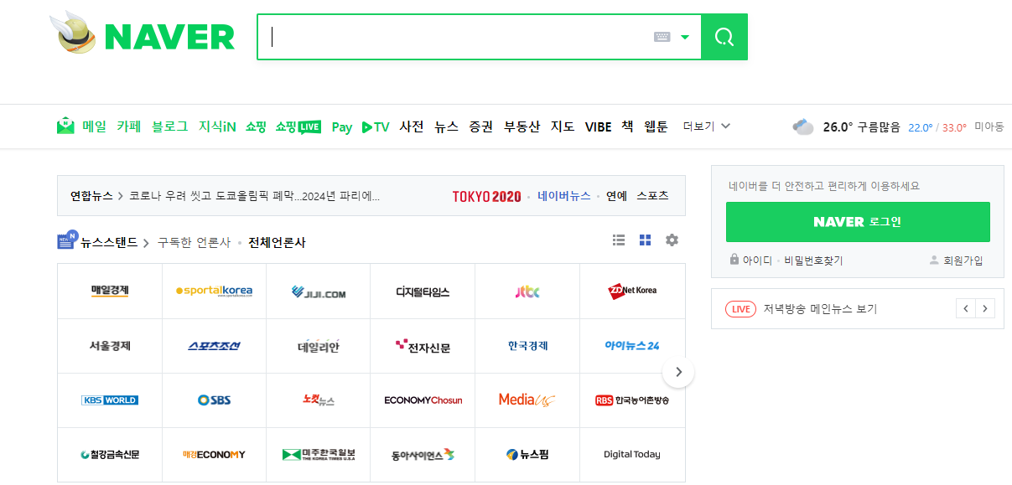1012x485 pixels.
Task: Open ZDNet Korea press logo
Action: [632, 291]
